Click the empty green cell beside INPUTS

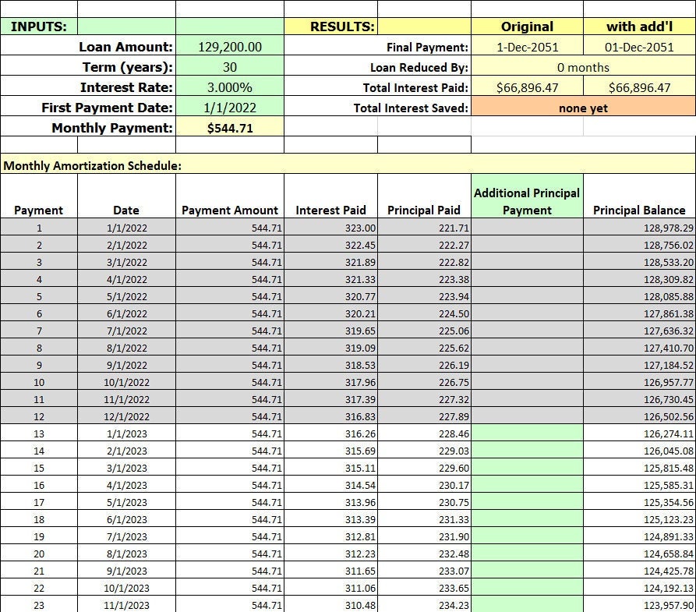pos(126,26)
